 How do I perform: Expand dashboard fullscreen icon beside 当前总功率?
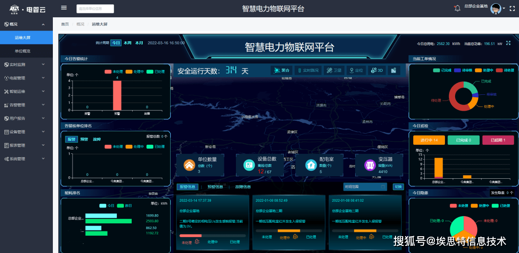coord(509,43)
